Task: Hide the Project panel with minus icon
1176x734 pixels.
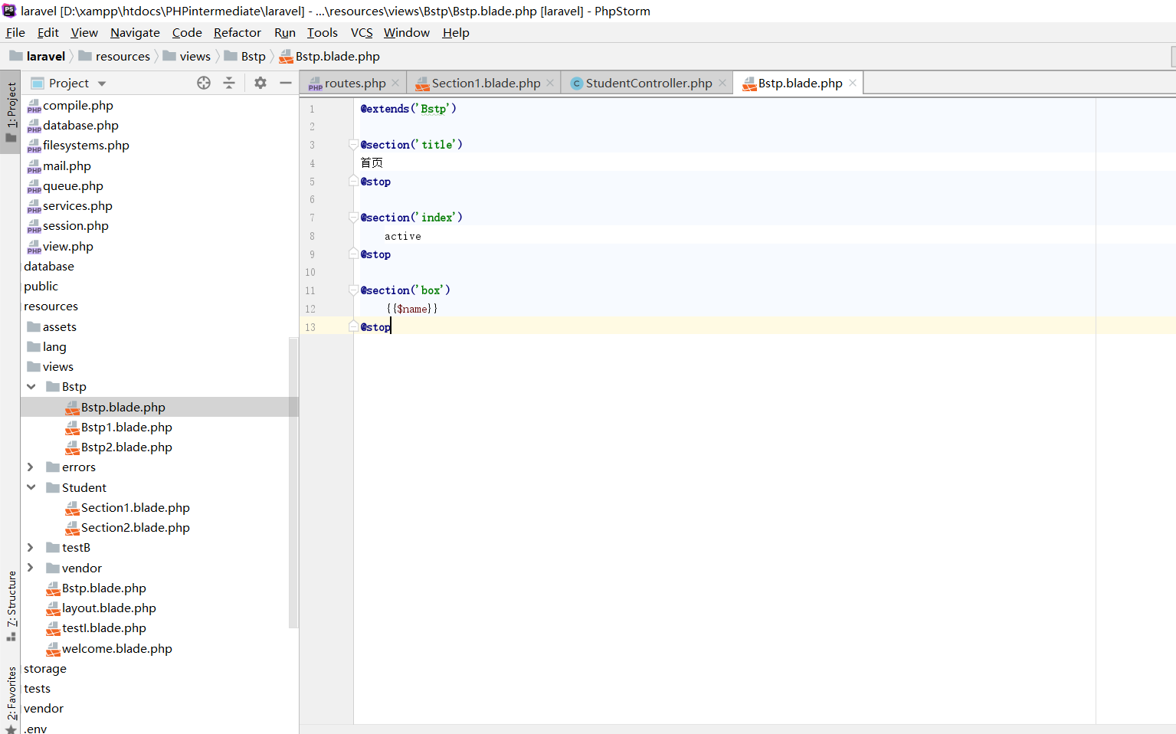Action: click(286, 83)
